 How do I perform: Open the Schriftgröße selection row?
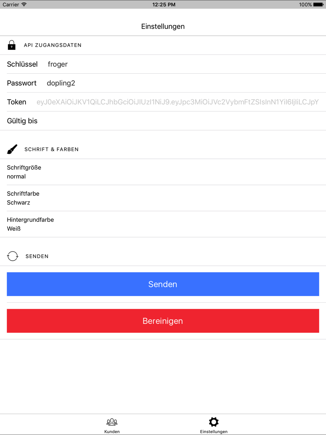(163, 172)
